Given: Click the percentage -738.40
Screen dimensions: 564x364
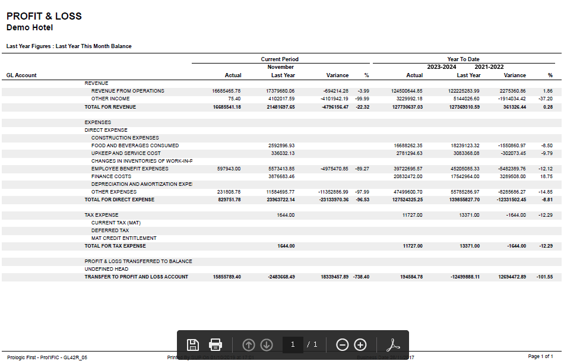Looking at the screenshot, I should pos(361,277).
